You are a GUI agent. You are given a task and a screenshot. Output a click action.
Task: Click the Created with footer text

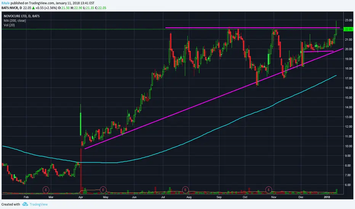tap(11, 204)
